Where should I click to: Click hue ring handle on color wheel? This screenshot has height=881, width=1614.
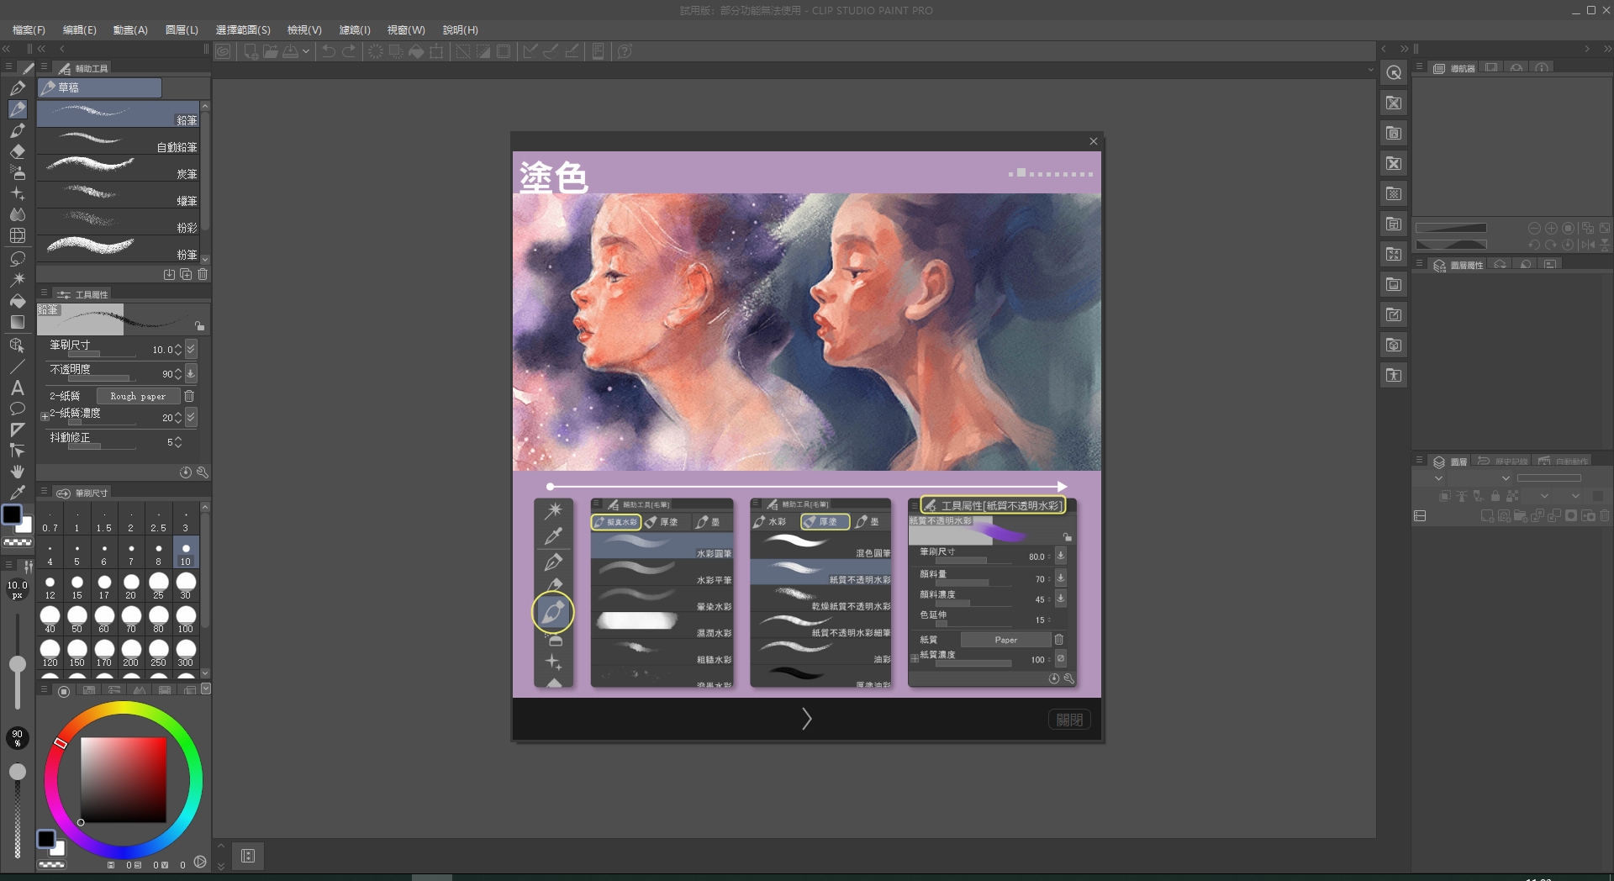(61, 743)
